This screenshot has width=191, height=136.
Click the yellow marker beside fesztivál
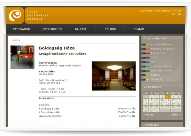[146, 79]
